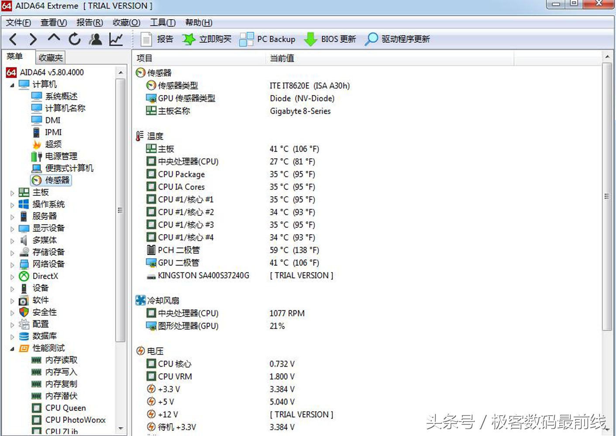Viewport: 616px width, 436px height.
Task: Open the 帮助(H) menu
Action: point(199,23)
